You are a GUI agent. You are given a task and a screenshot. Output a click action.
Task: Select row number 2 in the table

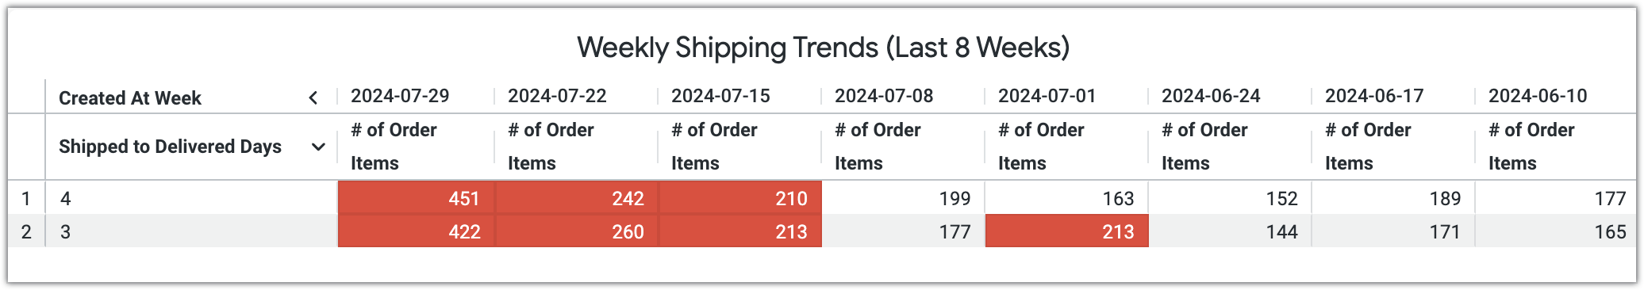[x=26, y=231]
